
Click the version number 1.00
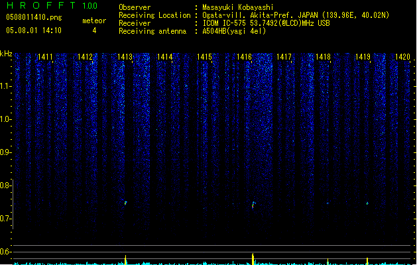(89, 6)
